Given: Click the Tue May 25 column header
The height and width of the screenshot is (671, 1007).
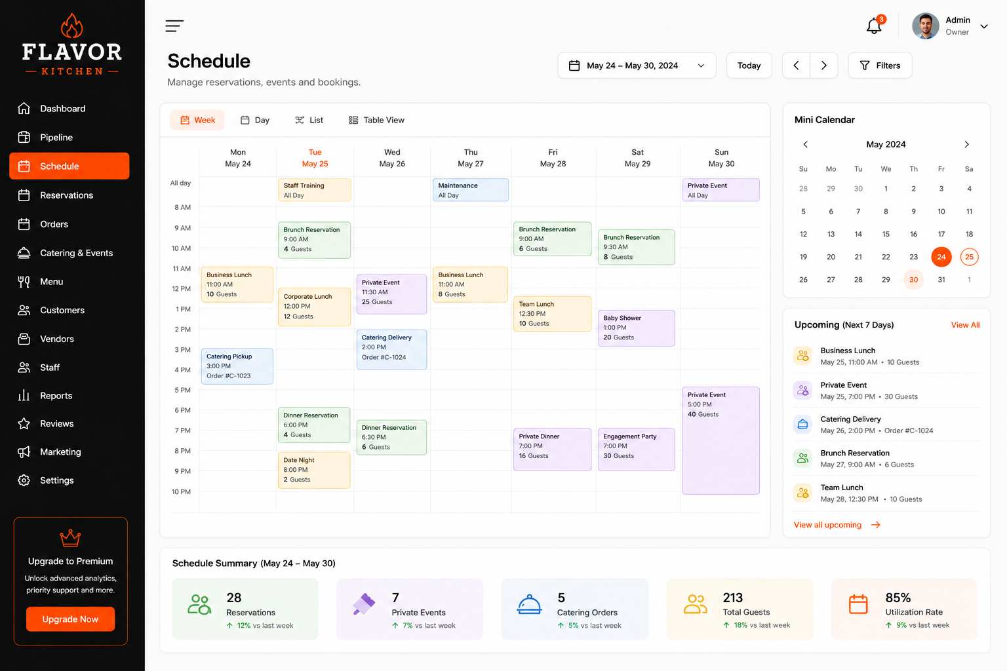Looking at the screenshot, I should (x=315, y=158).
